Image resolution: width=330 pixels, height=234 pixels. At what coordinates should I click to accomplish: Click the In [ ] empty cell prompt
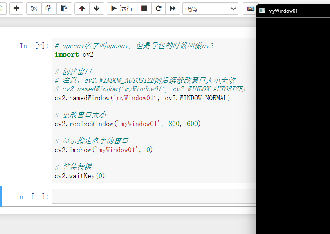pyautogui.click(x=32, y=196)
